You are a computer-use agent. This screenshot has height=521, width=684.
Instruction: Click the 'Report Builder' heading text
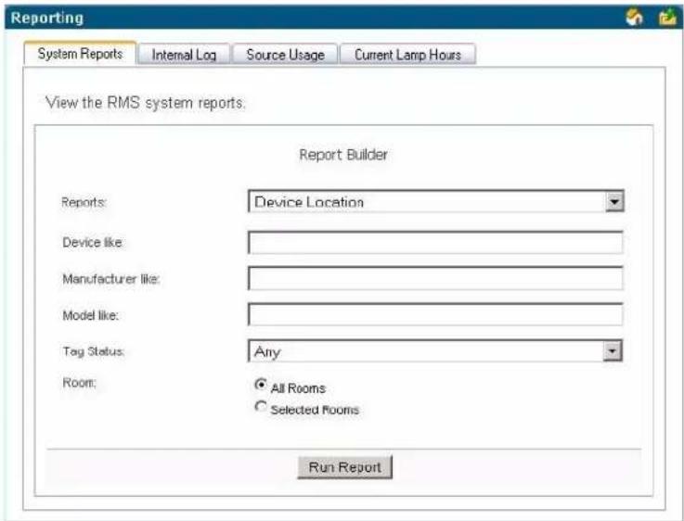tap(343, 155)
